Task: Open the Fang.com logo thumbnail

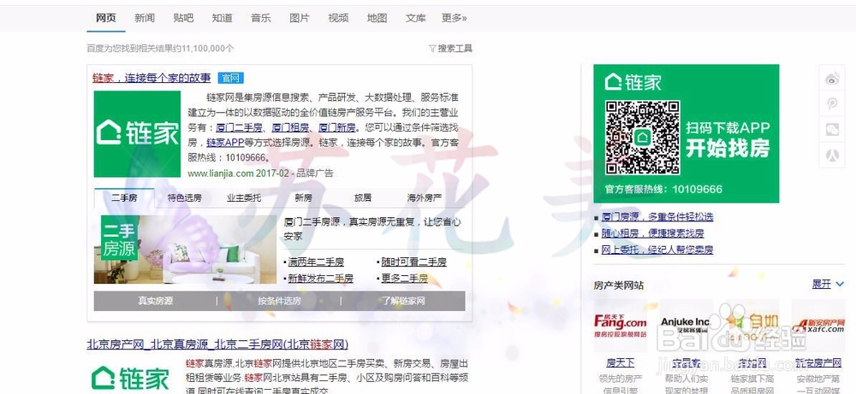Action: point(620,325)
